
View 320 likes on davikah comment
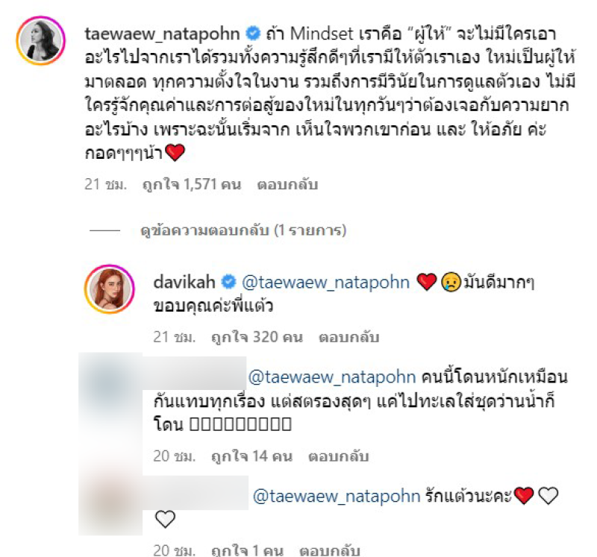pyautogui.click(x=257, y=338)
